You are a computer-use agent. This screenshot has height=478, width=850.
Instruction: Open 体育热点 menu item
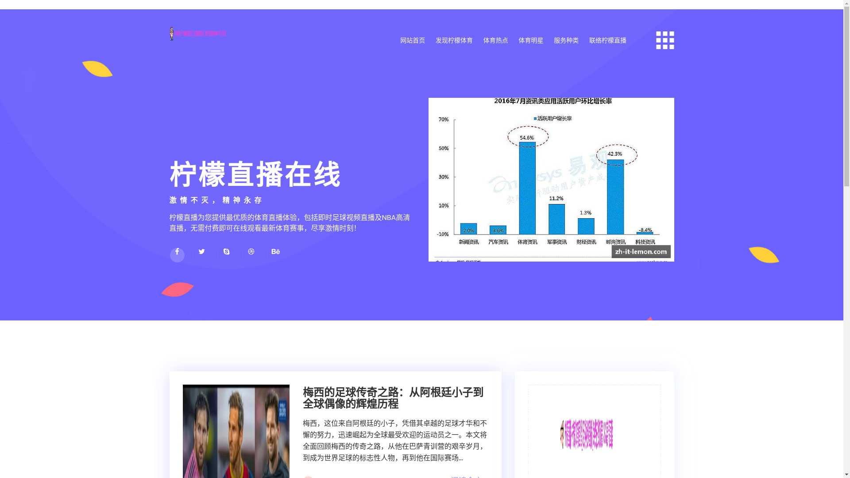(x=496, y=40)
